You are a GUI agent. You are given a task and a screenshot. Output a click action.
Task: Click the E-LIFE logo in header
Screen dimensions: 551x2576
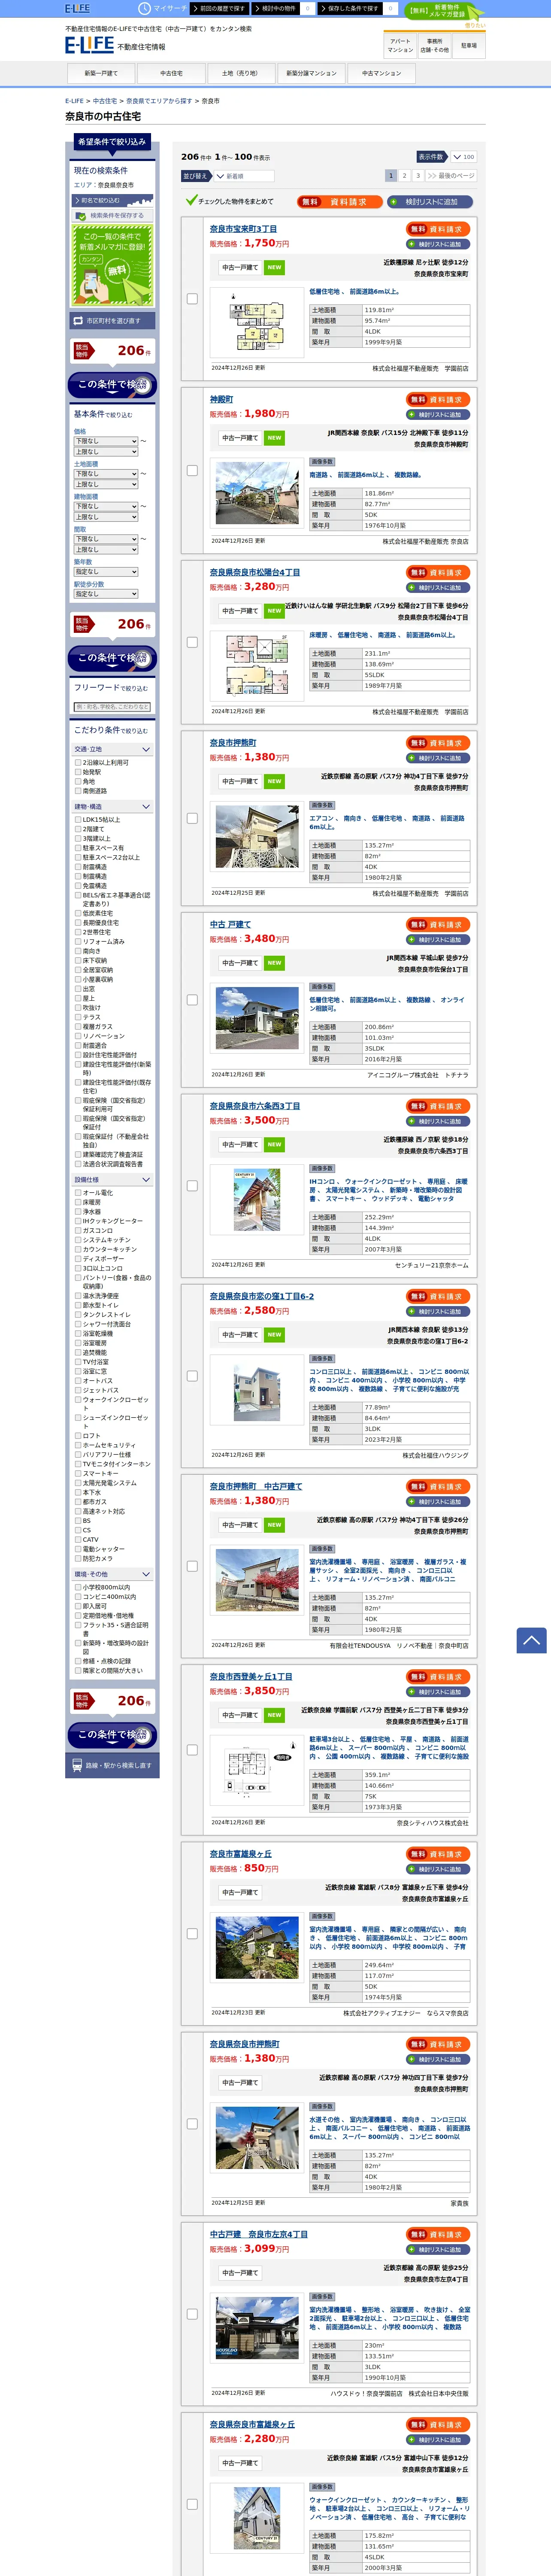pyautogui.click(x=89, y=45)
